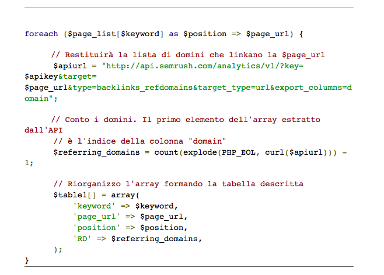The image size is (384, 275).
Task: Click the 'page_url' array key
Action: coord(96,217)
